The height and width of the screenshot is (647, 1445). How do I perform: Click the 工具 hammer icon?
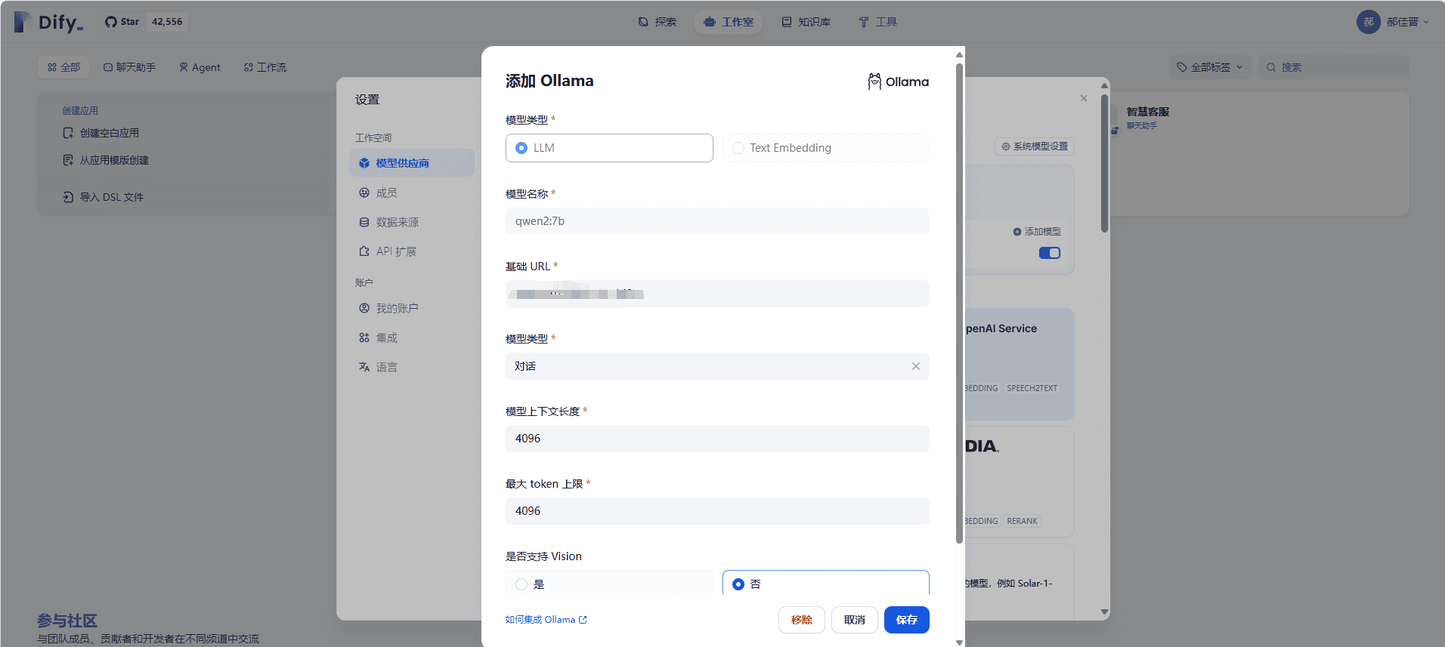point(864,22)
